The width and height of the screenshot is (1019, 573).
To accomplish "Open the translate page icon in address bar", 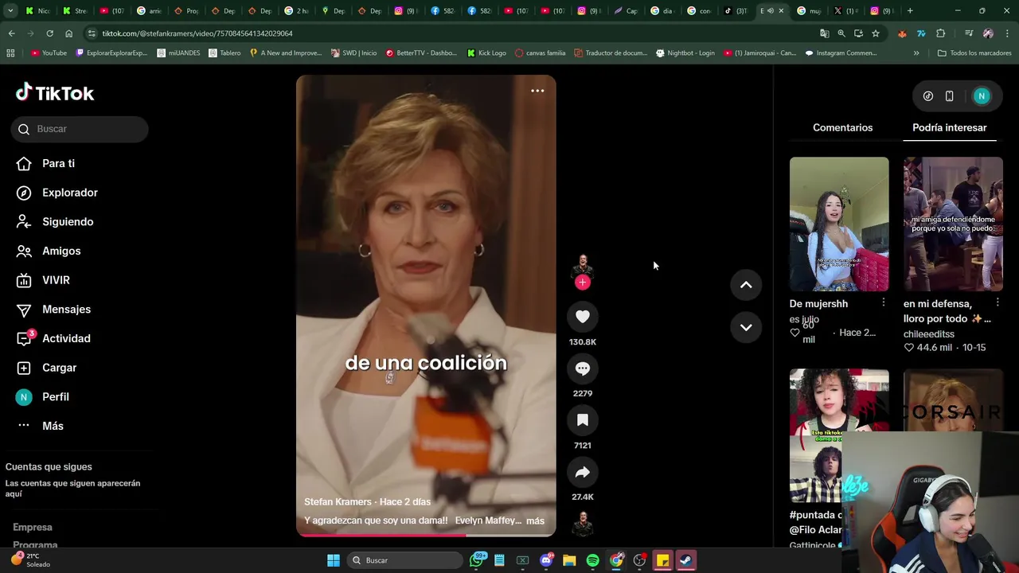I will click(x=824, y=33).
